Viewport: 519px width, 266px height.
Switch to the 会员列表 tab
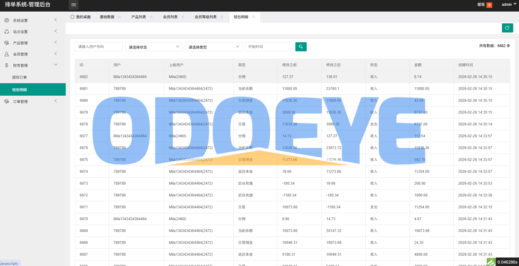pyautogui.click(x=170, y=17)
